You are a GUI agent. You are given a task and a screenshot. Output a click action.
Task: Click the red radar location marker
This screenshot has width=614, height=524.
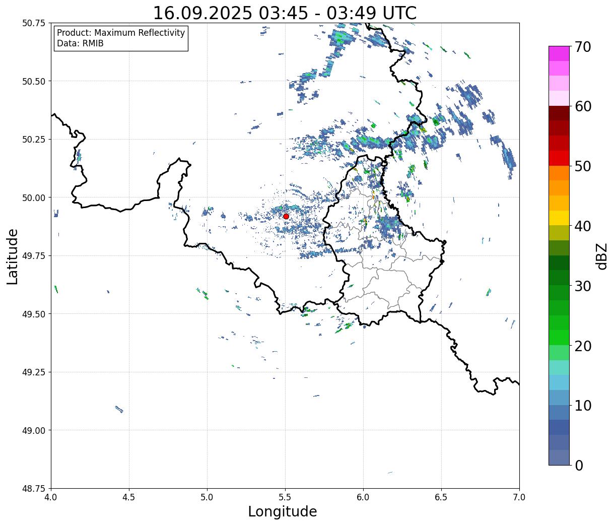pyautogui.click(x=286, y=216)
